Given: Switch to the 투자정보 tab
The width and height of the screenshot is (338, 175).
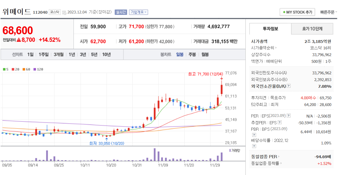Looking at the screenshot, I should pyautogui.click(x=270, y=29).
